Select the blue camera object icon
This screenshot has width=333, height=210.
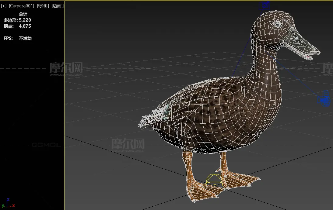pos(324,100)
